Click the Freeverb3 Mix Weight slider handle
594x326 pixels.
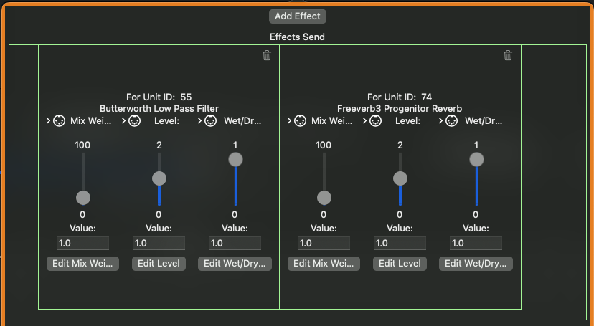[324, 198]
